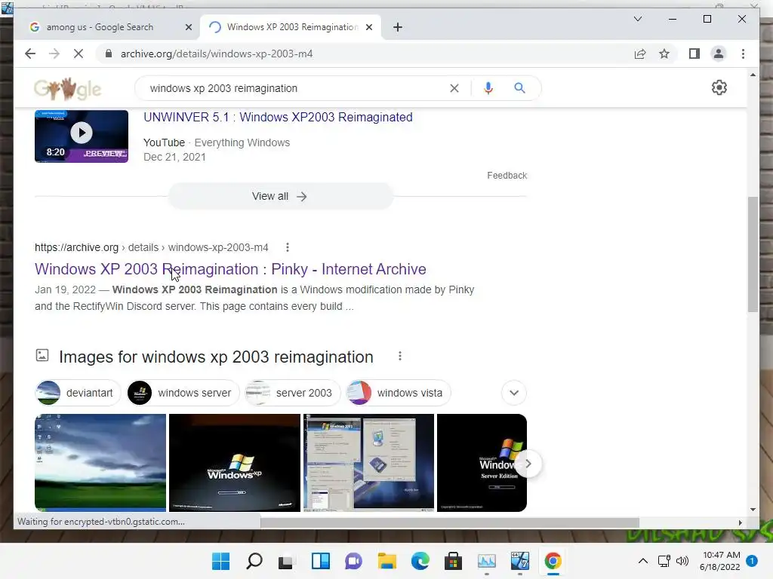Open taskbar Search
Screen dimensions: 773x579
tap(254, 561)
